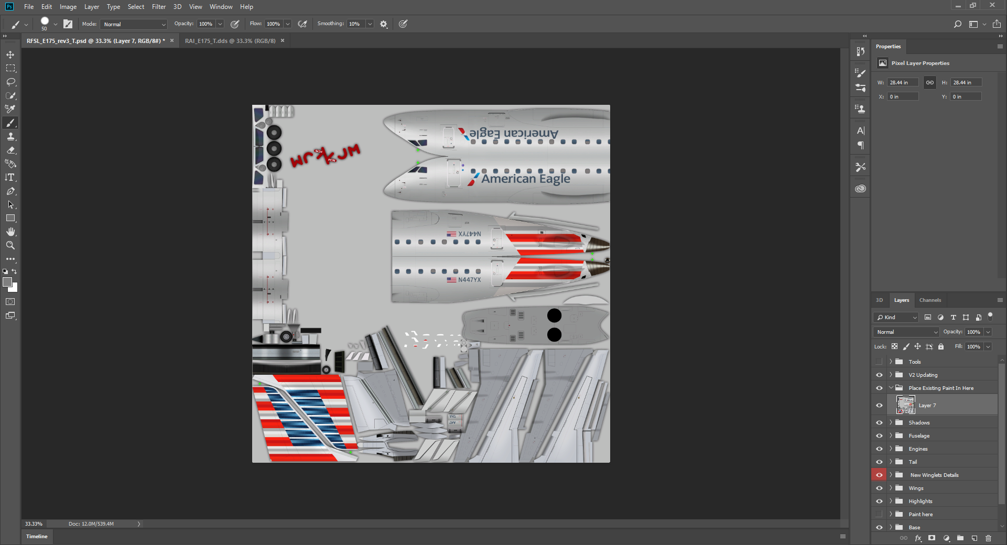Link width and height in Properties
The width and height of the screenshot is (1007, 545).
pos(929,82)
